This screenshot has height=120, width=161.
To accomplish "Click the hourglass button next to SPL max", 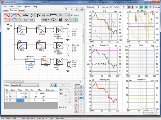I will [132, 7].
